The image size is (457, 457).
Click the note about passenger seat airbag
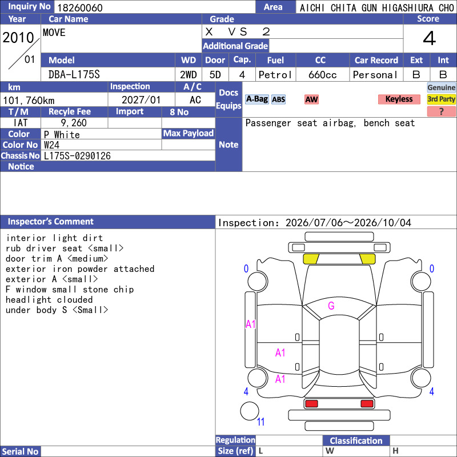tap(330, 123)
